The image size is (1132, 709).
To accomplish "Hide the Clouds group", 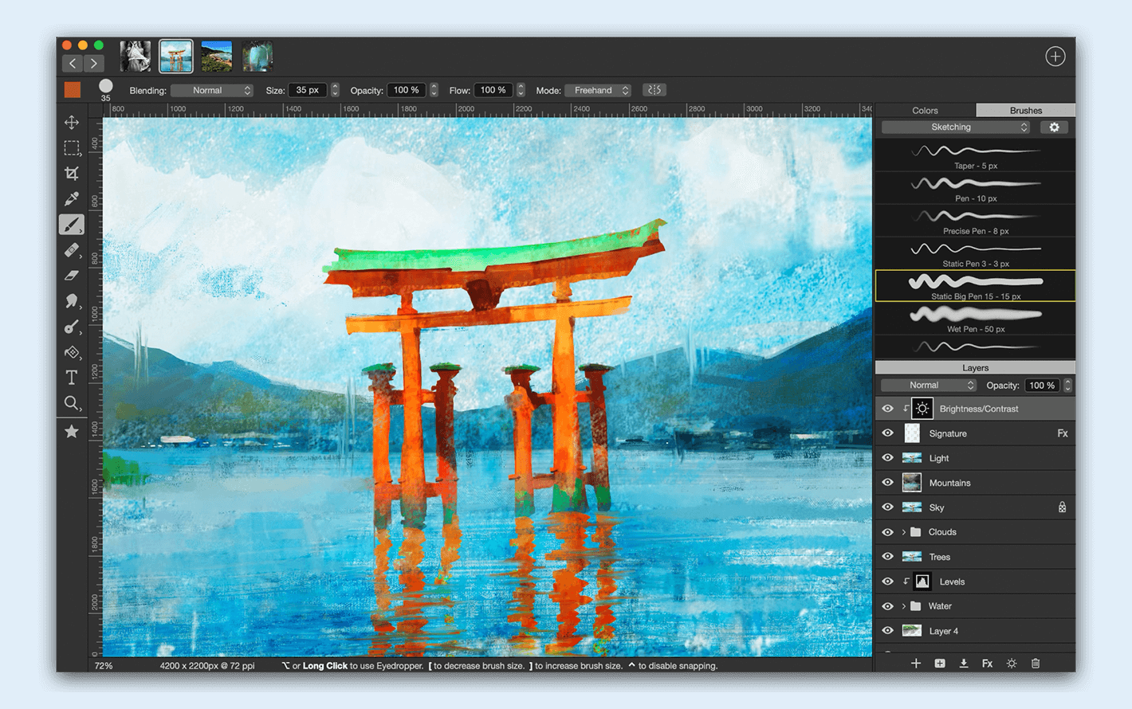I will [887, 532].
